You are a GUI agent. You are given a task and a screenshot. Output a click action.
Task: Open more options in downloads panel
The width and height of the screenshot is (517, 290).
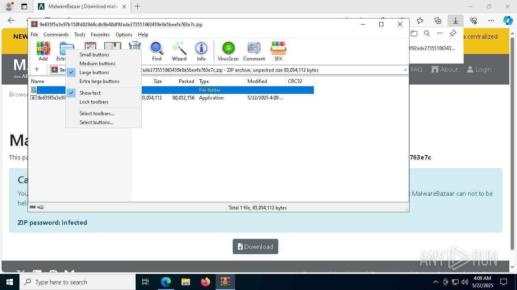pos(440,33)
